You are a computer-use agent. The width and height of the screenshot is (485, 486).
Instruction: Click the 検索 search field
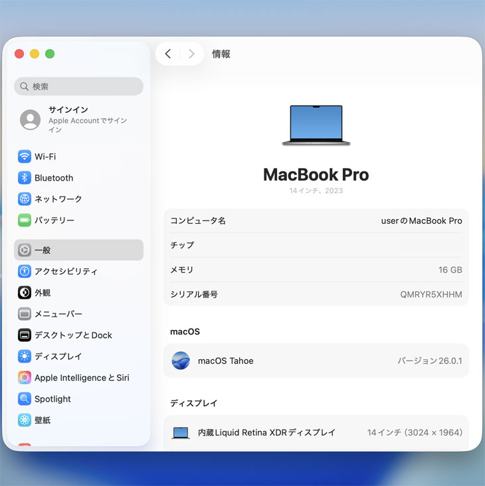pyautogui.click(x=78, y=86)
